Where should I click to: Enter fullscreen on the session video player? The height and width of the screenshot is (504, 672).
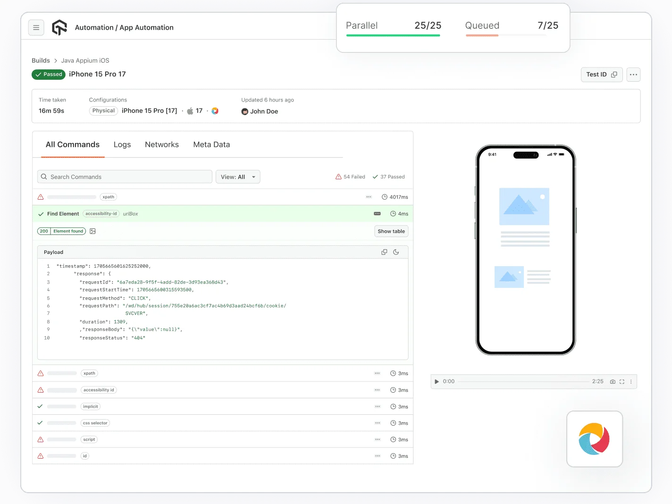point(622,381)
